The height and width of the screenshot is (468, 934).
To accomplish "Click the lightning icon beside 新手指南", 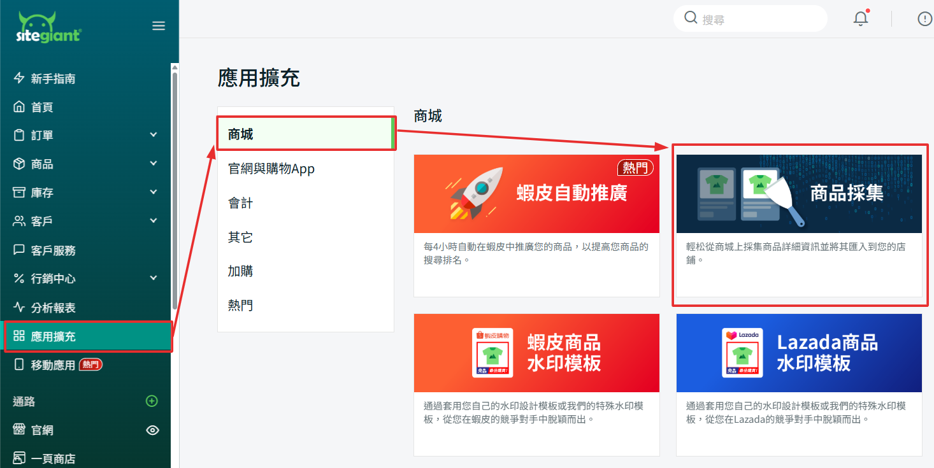I will tap(19, 78).
